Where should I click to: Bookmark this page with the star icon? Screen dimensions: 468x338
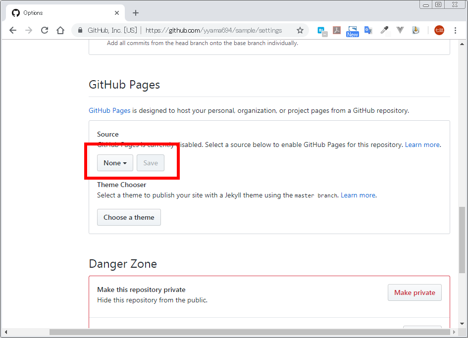click(300, 30)
